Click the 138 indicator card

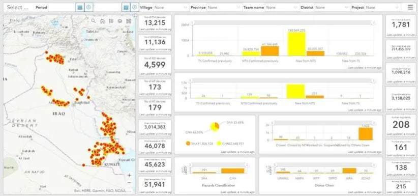[x=401, y=169]
